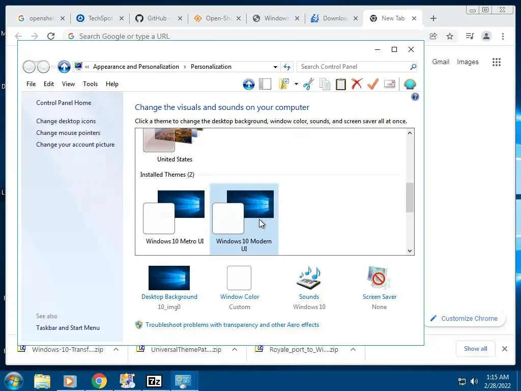Click the Control Panel Back button
Screen dimensions: 521x391
[29, 67]
